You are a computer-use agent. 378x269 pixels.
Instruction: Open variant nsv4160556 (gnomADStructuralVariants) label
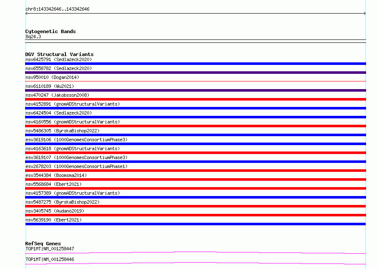(73, 122)
